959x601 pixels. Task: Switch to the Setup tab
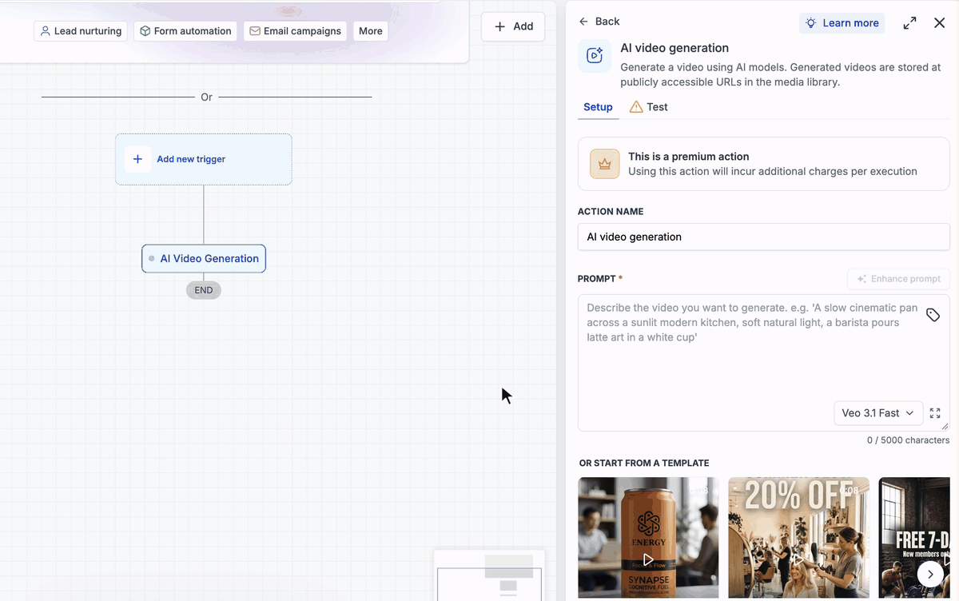598,107
